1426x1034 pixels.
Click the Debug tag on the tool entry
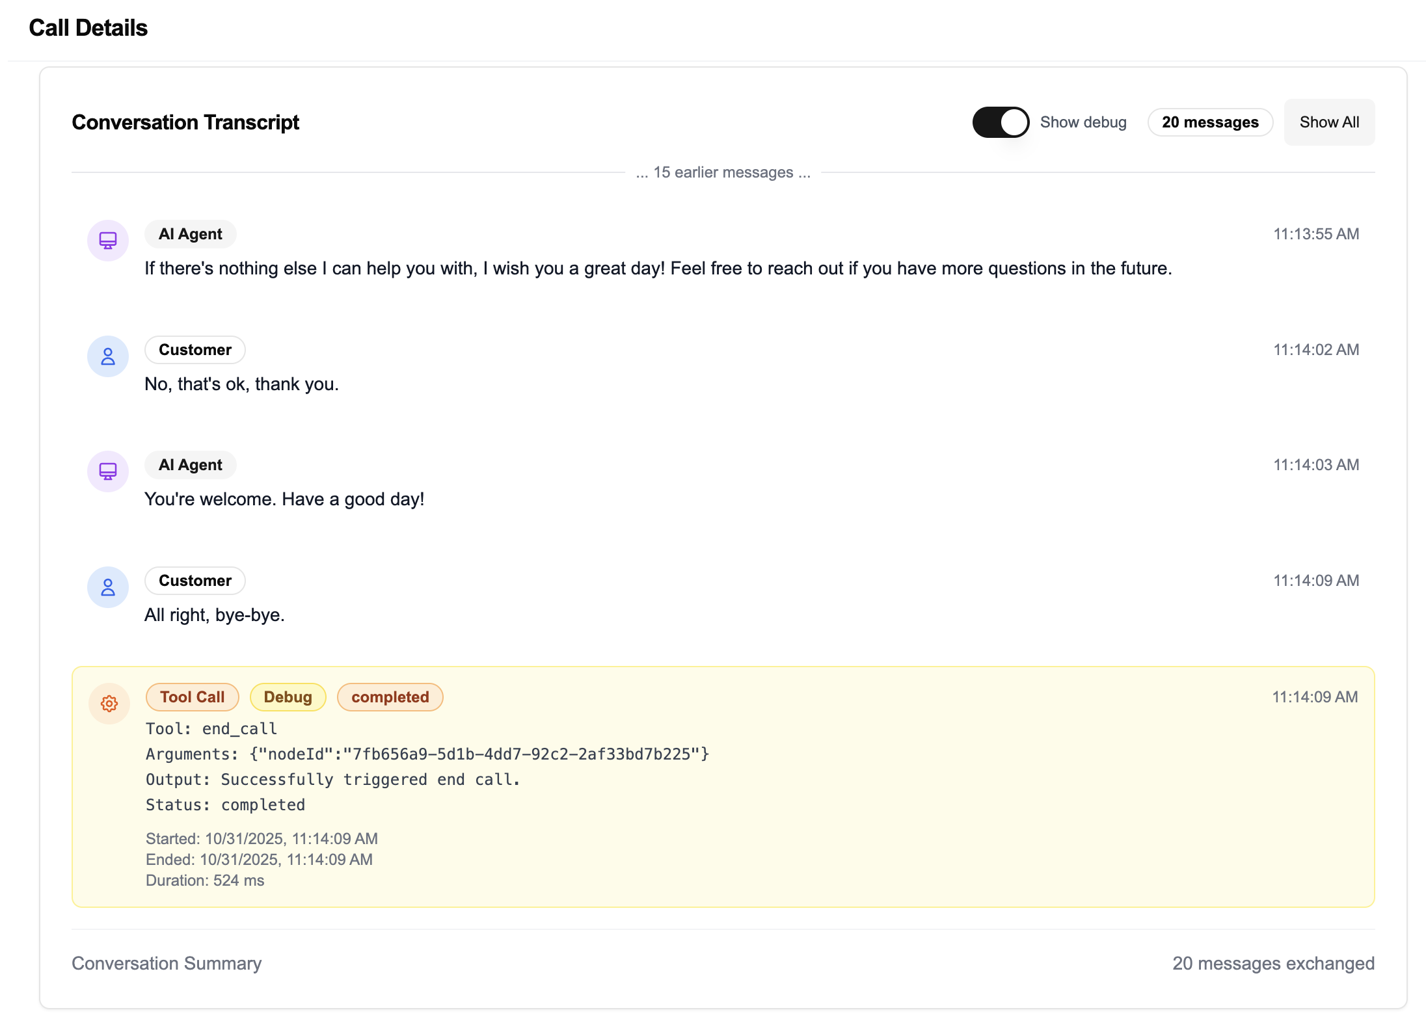point(288,697)
